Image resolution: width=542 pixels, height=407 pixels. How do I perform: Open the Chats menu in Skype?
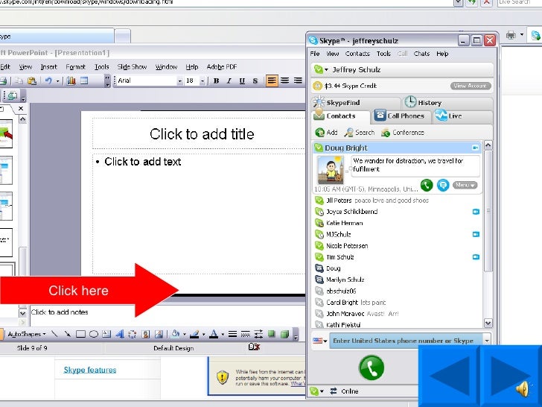tap(421, 54)
